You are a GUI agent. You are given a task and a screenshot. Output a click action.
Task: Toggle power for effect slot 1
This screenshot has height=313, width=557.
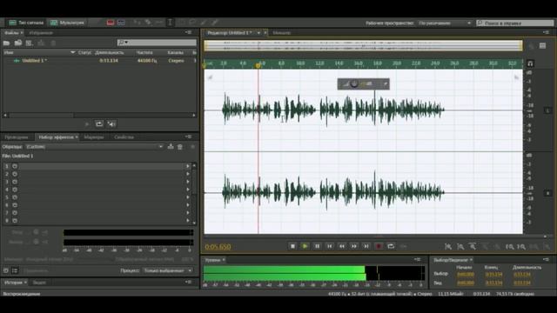[15, 166]
